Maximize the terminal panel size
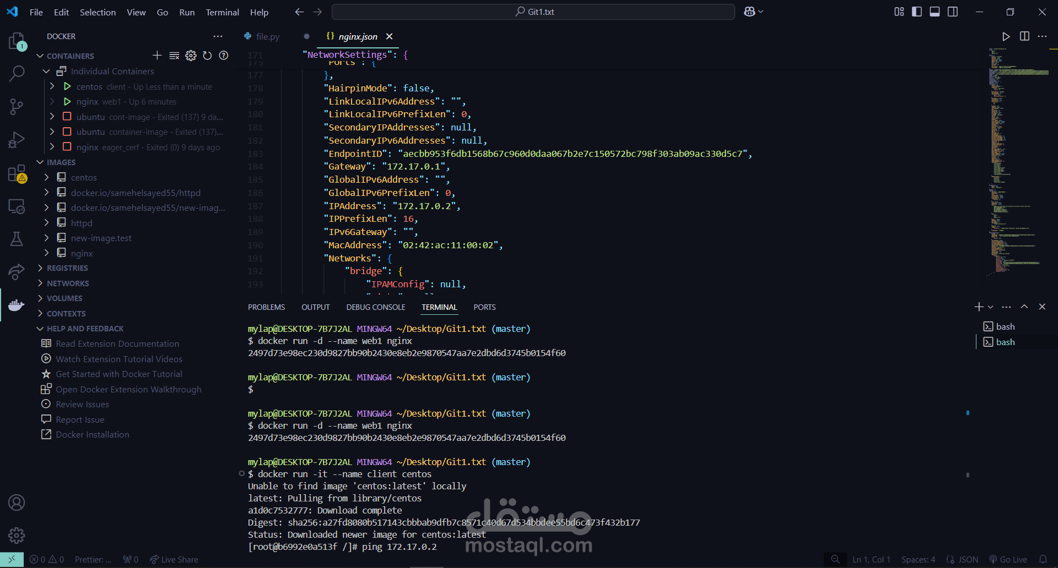Screen dimensions: 1058x568 [x=1024, y=307]
